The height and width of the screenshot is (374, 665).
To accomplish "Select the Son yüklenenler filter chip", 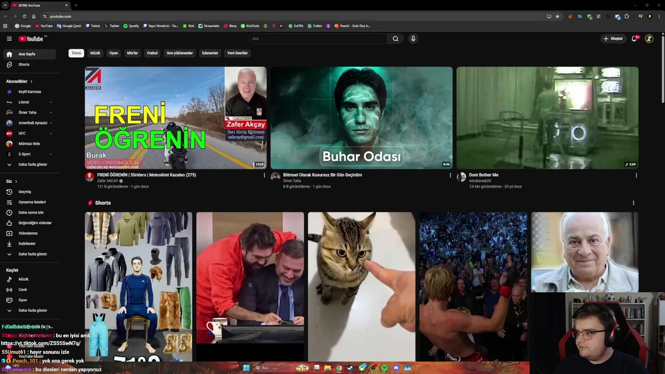I will pos(180,53).
